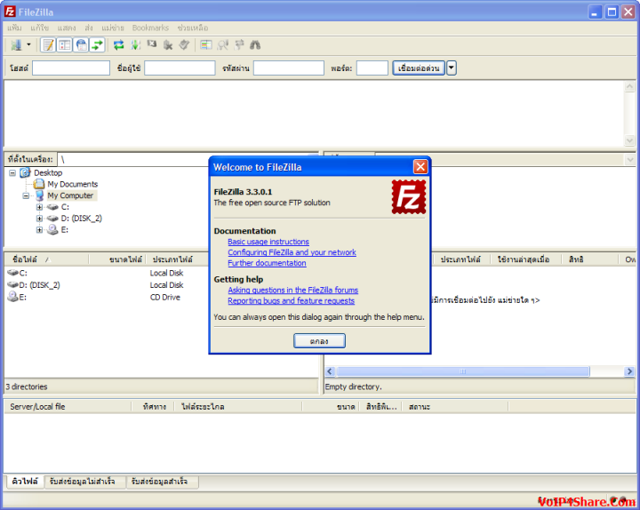The height and width of the screenshot is (510, 640).
Task: Open the แก้ไข (Edit) menu
Action: (40, 28)
